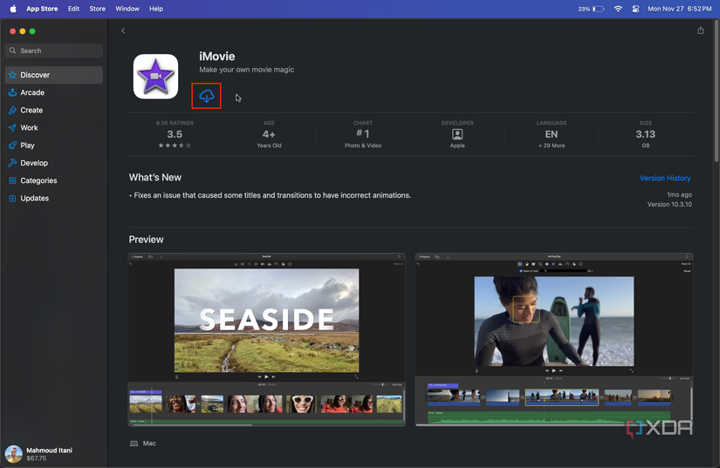View the 3.5 star ratings
This screenshot has width=720, height=468.
pyautogui.click(x=175, y=134)
